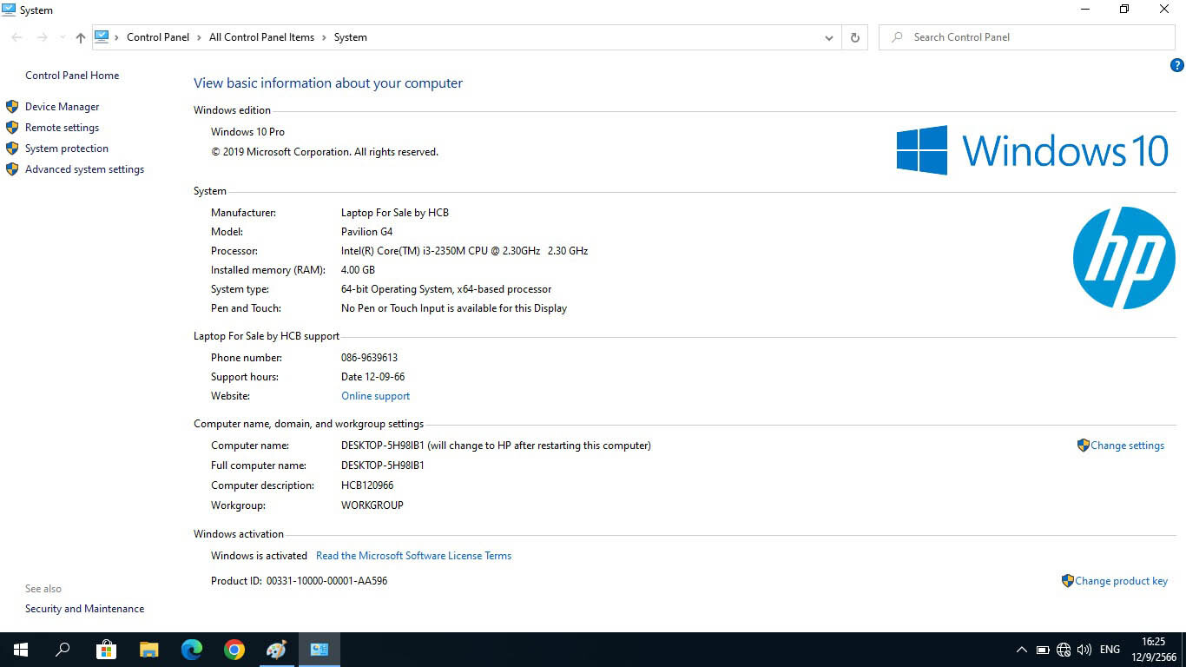
Task: Open the Windows Start menu
Action: pyautogui.click(x=21, y=650)
